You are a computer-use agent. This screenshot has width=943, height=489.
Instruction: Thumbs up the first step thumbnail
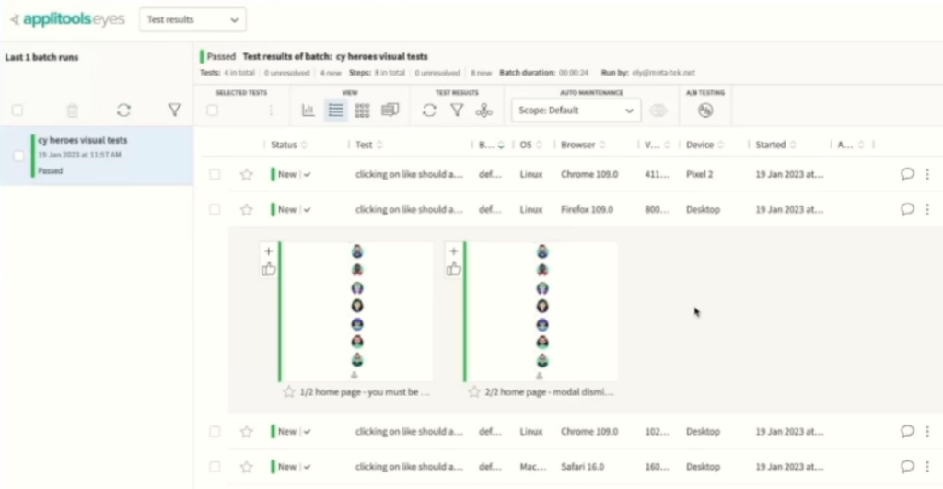(269, 269)
